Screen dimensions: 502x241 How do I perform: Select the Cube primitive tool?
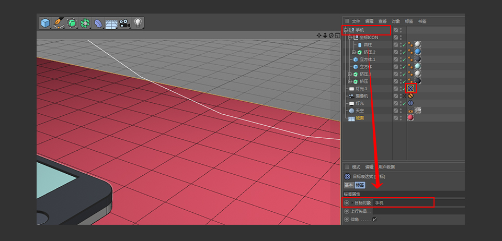coord(45,23)
